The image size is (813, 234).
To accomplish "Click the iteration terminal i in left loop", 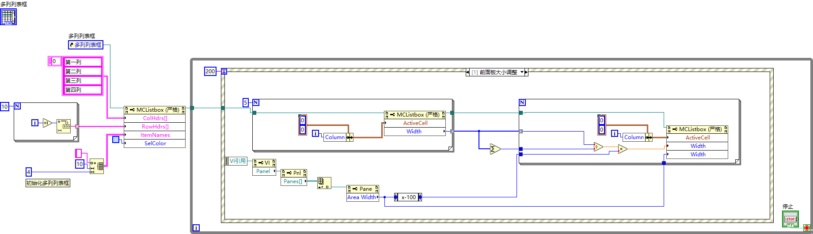I will [x=35, y=123].
